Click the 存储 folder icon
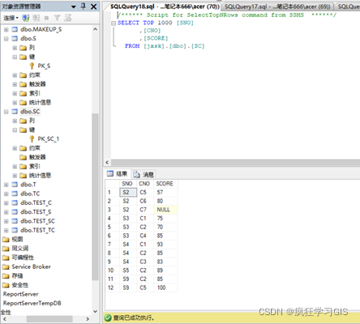This screenshot has height=324, width=360. coord(6,276)
